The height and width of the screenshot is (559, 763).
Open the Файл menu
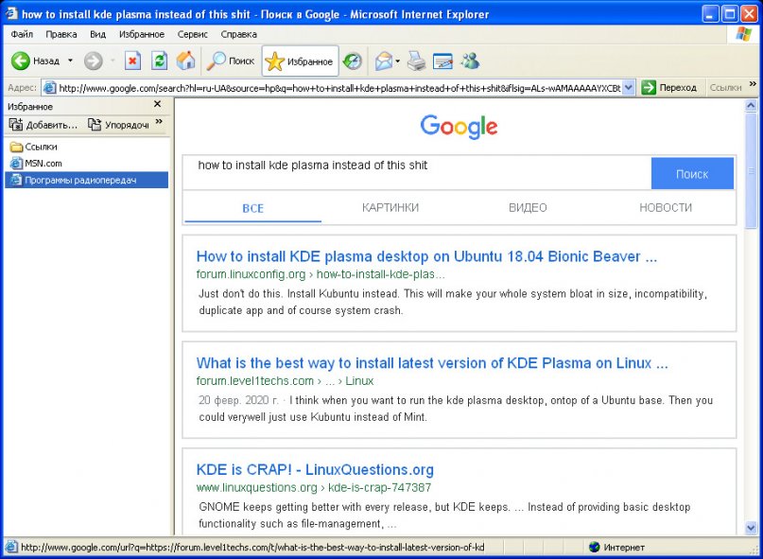click(x=22, y=34)
